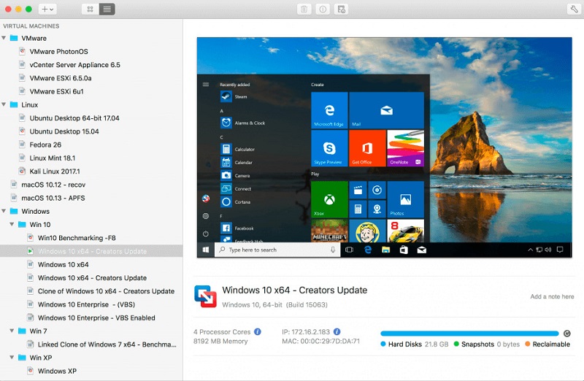Collapse the VMware folder
The width and height of the screenshot is (584, 381).
(x=4, y=38)
